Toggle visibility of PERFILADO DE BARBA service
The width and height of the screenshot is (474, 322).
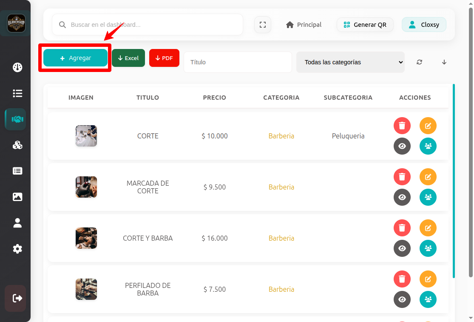point(402,299)
